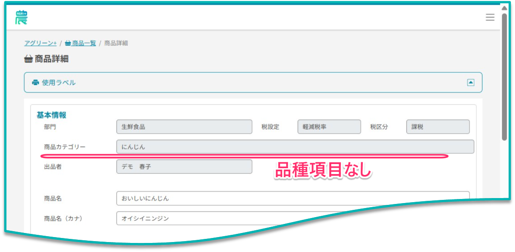Click the scrollbar up arrow
515x252 pixels.
(x=504, y=8)
